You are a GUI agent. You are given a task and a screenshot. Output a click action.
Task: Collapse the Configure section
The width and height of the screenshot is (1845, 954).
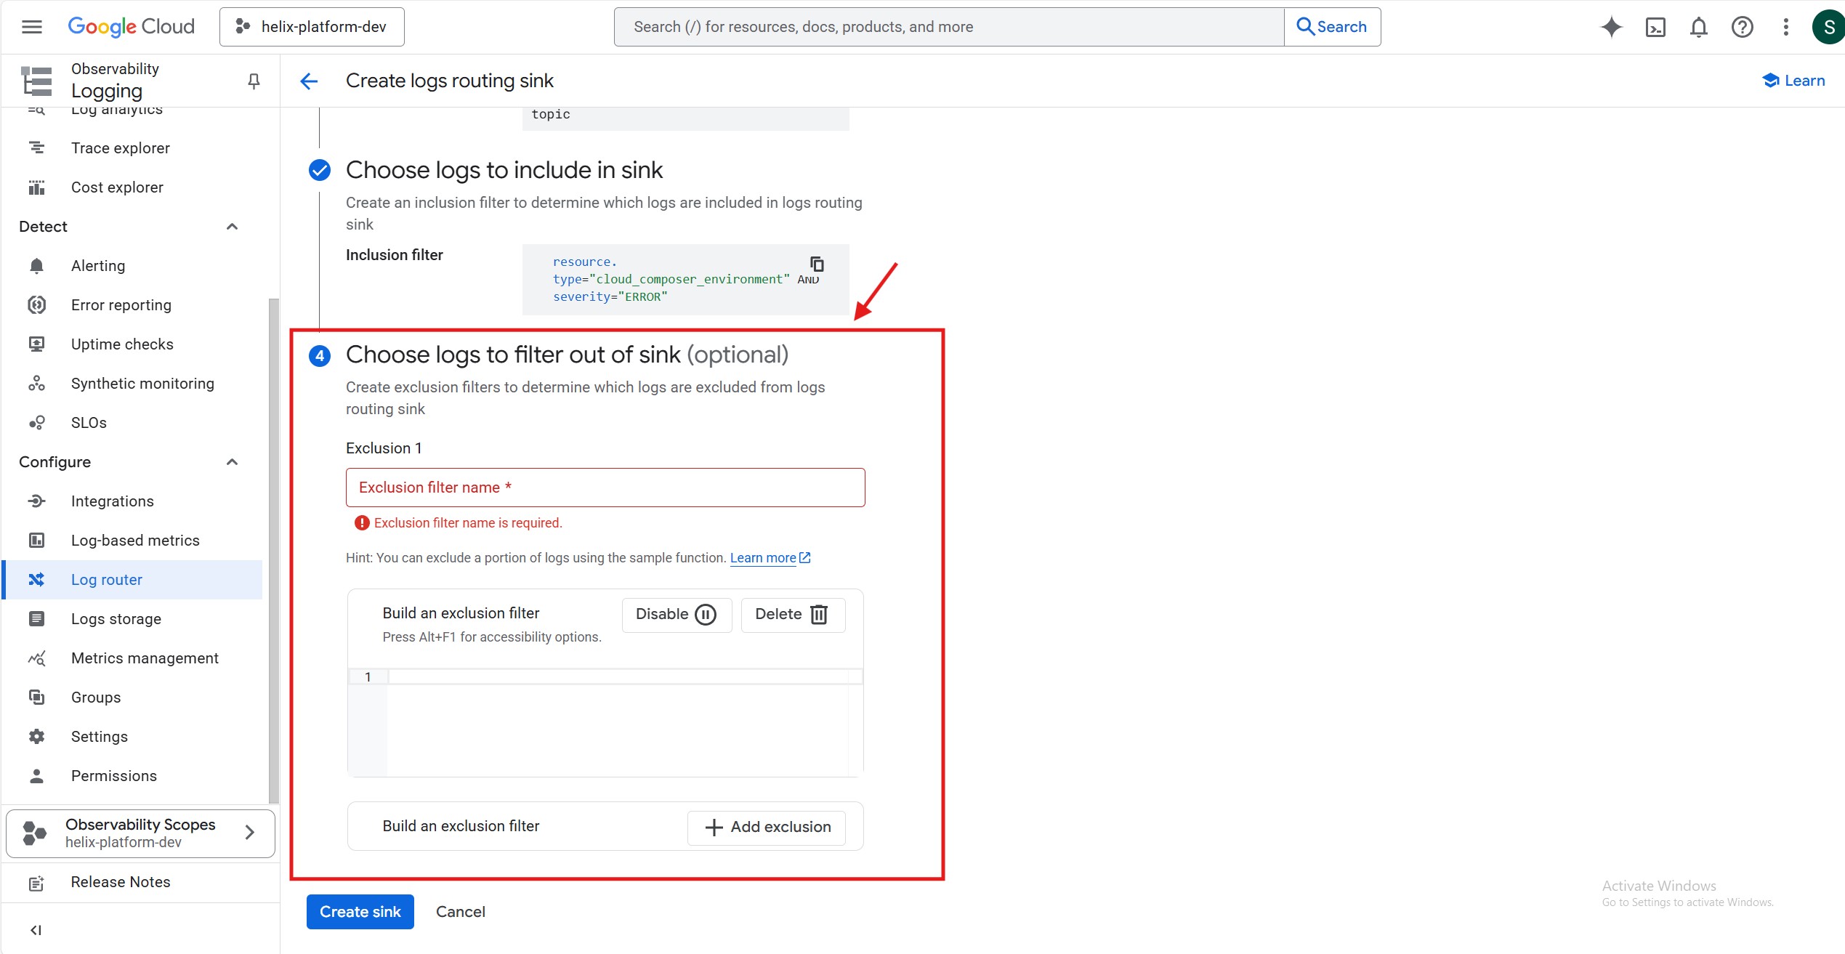pyautogui.click(x=232, y=462)
